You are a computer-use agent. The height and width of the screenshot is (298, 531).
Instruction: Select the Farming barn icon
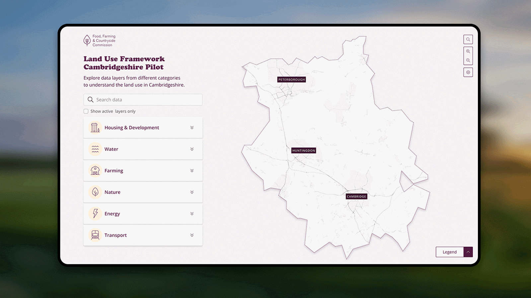pyautogui.click(x=95, y=171)
